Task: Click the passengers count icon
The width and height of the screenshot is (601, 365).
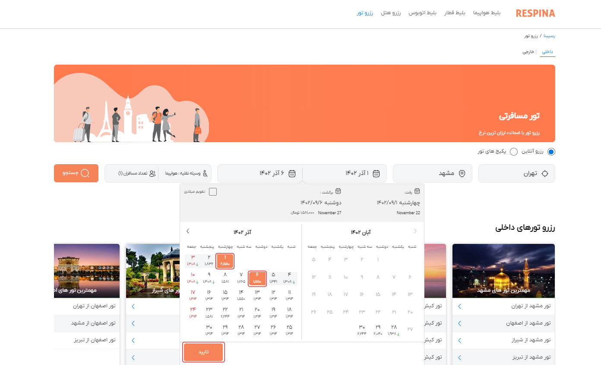Action: point(152,174)
